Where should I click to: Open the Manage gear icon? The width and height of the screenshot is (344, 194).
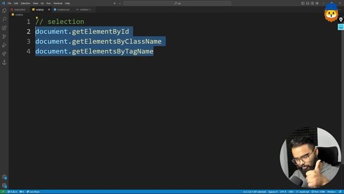point(4,185)
